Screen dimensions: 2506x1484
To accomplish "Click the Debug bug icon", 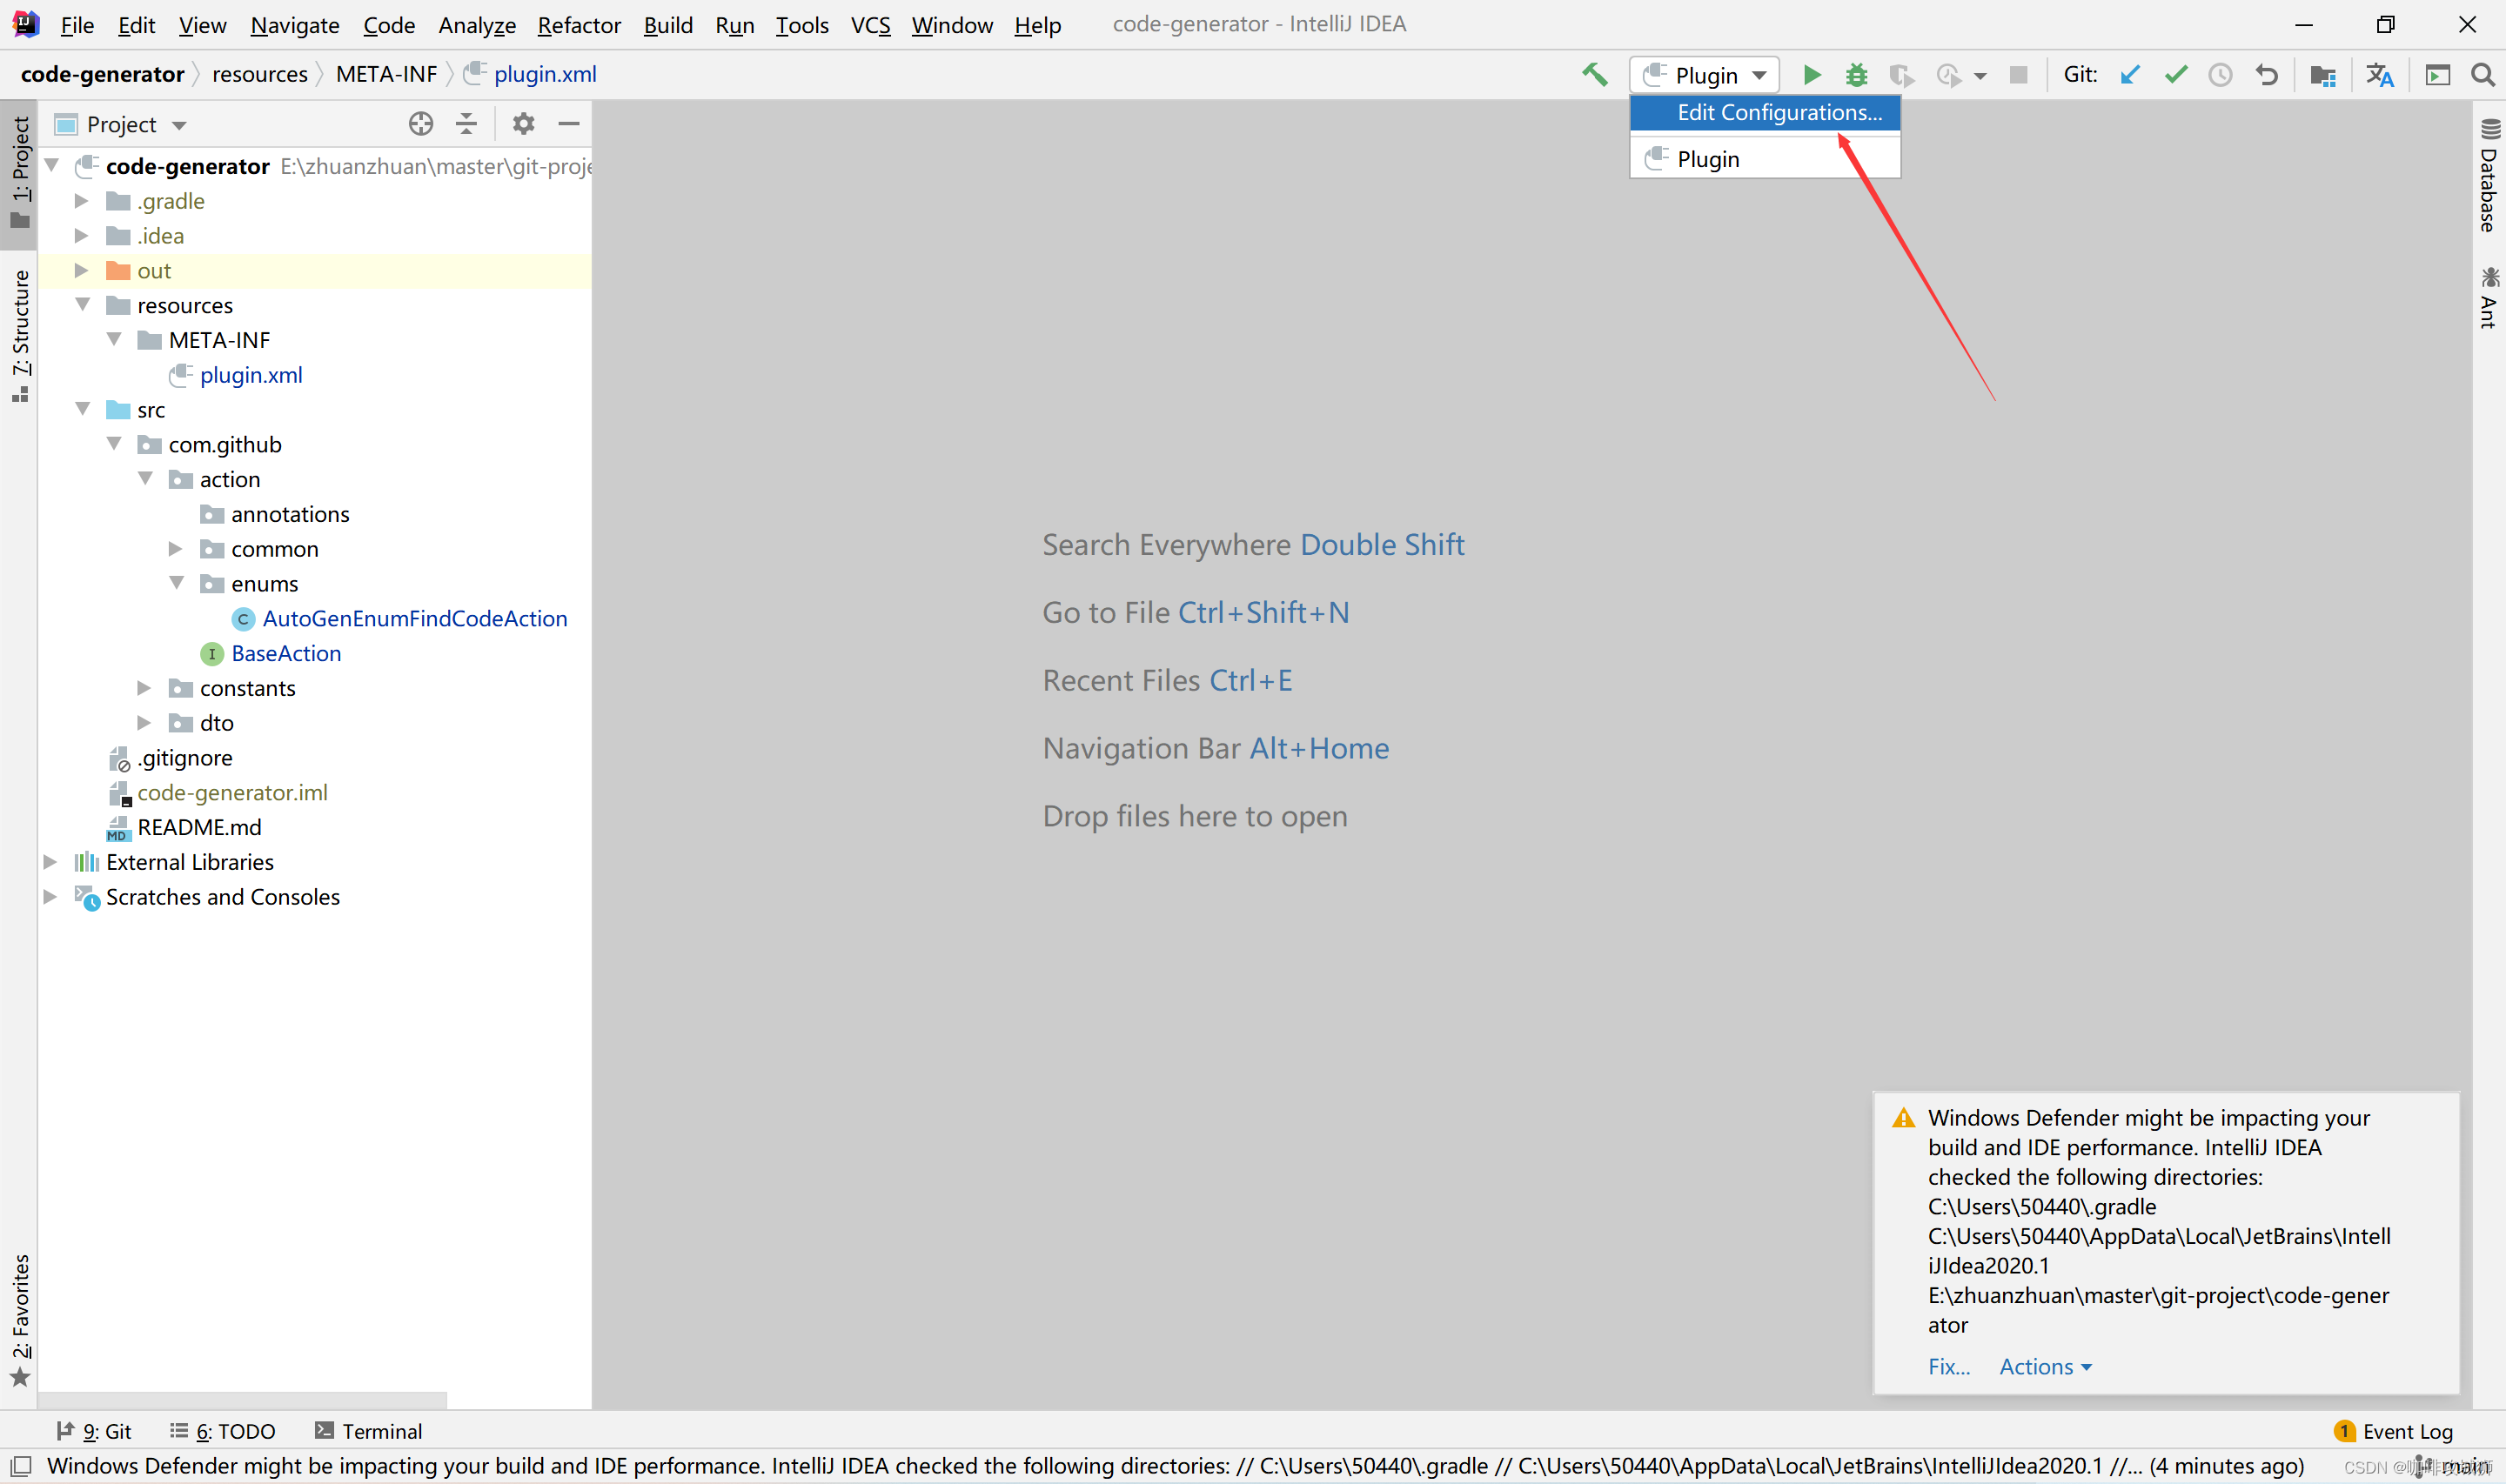I will click(x=1856, y=75).
